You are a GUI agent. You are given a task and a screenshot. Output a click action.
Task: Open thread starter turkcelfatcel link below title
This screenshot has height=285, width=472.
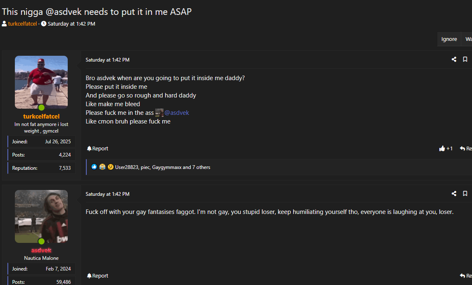tap(22, 24)
